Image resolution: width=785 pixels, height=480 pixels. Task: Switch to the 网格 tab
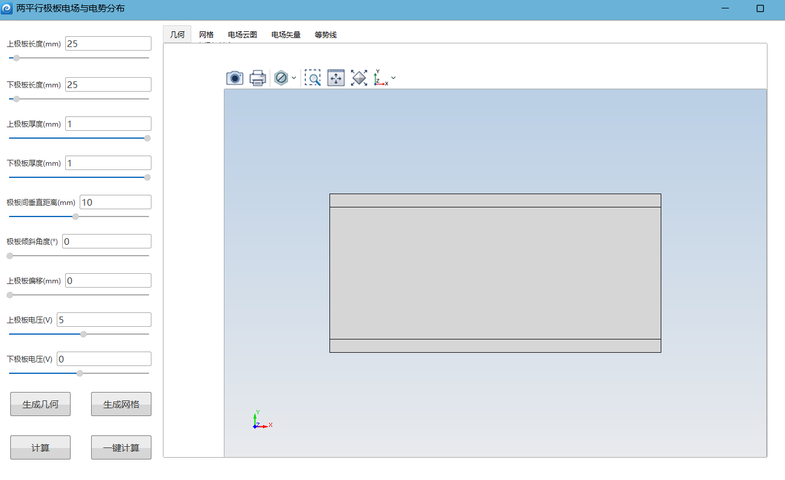206,34
